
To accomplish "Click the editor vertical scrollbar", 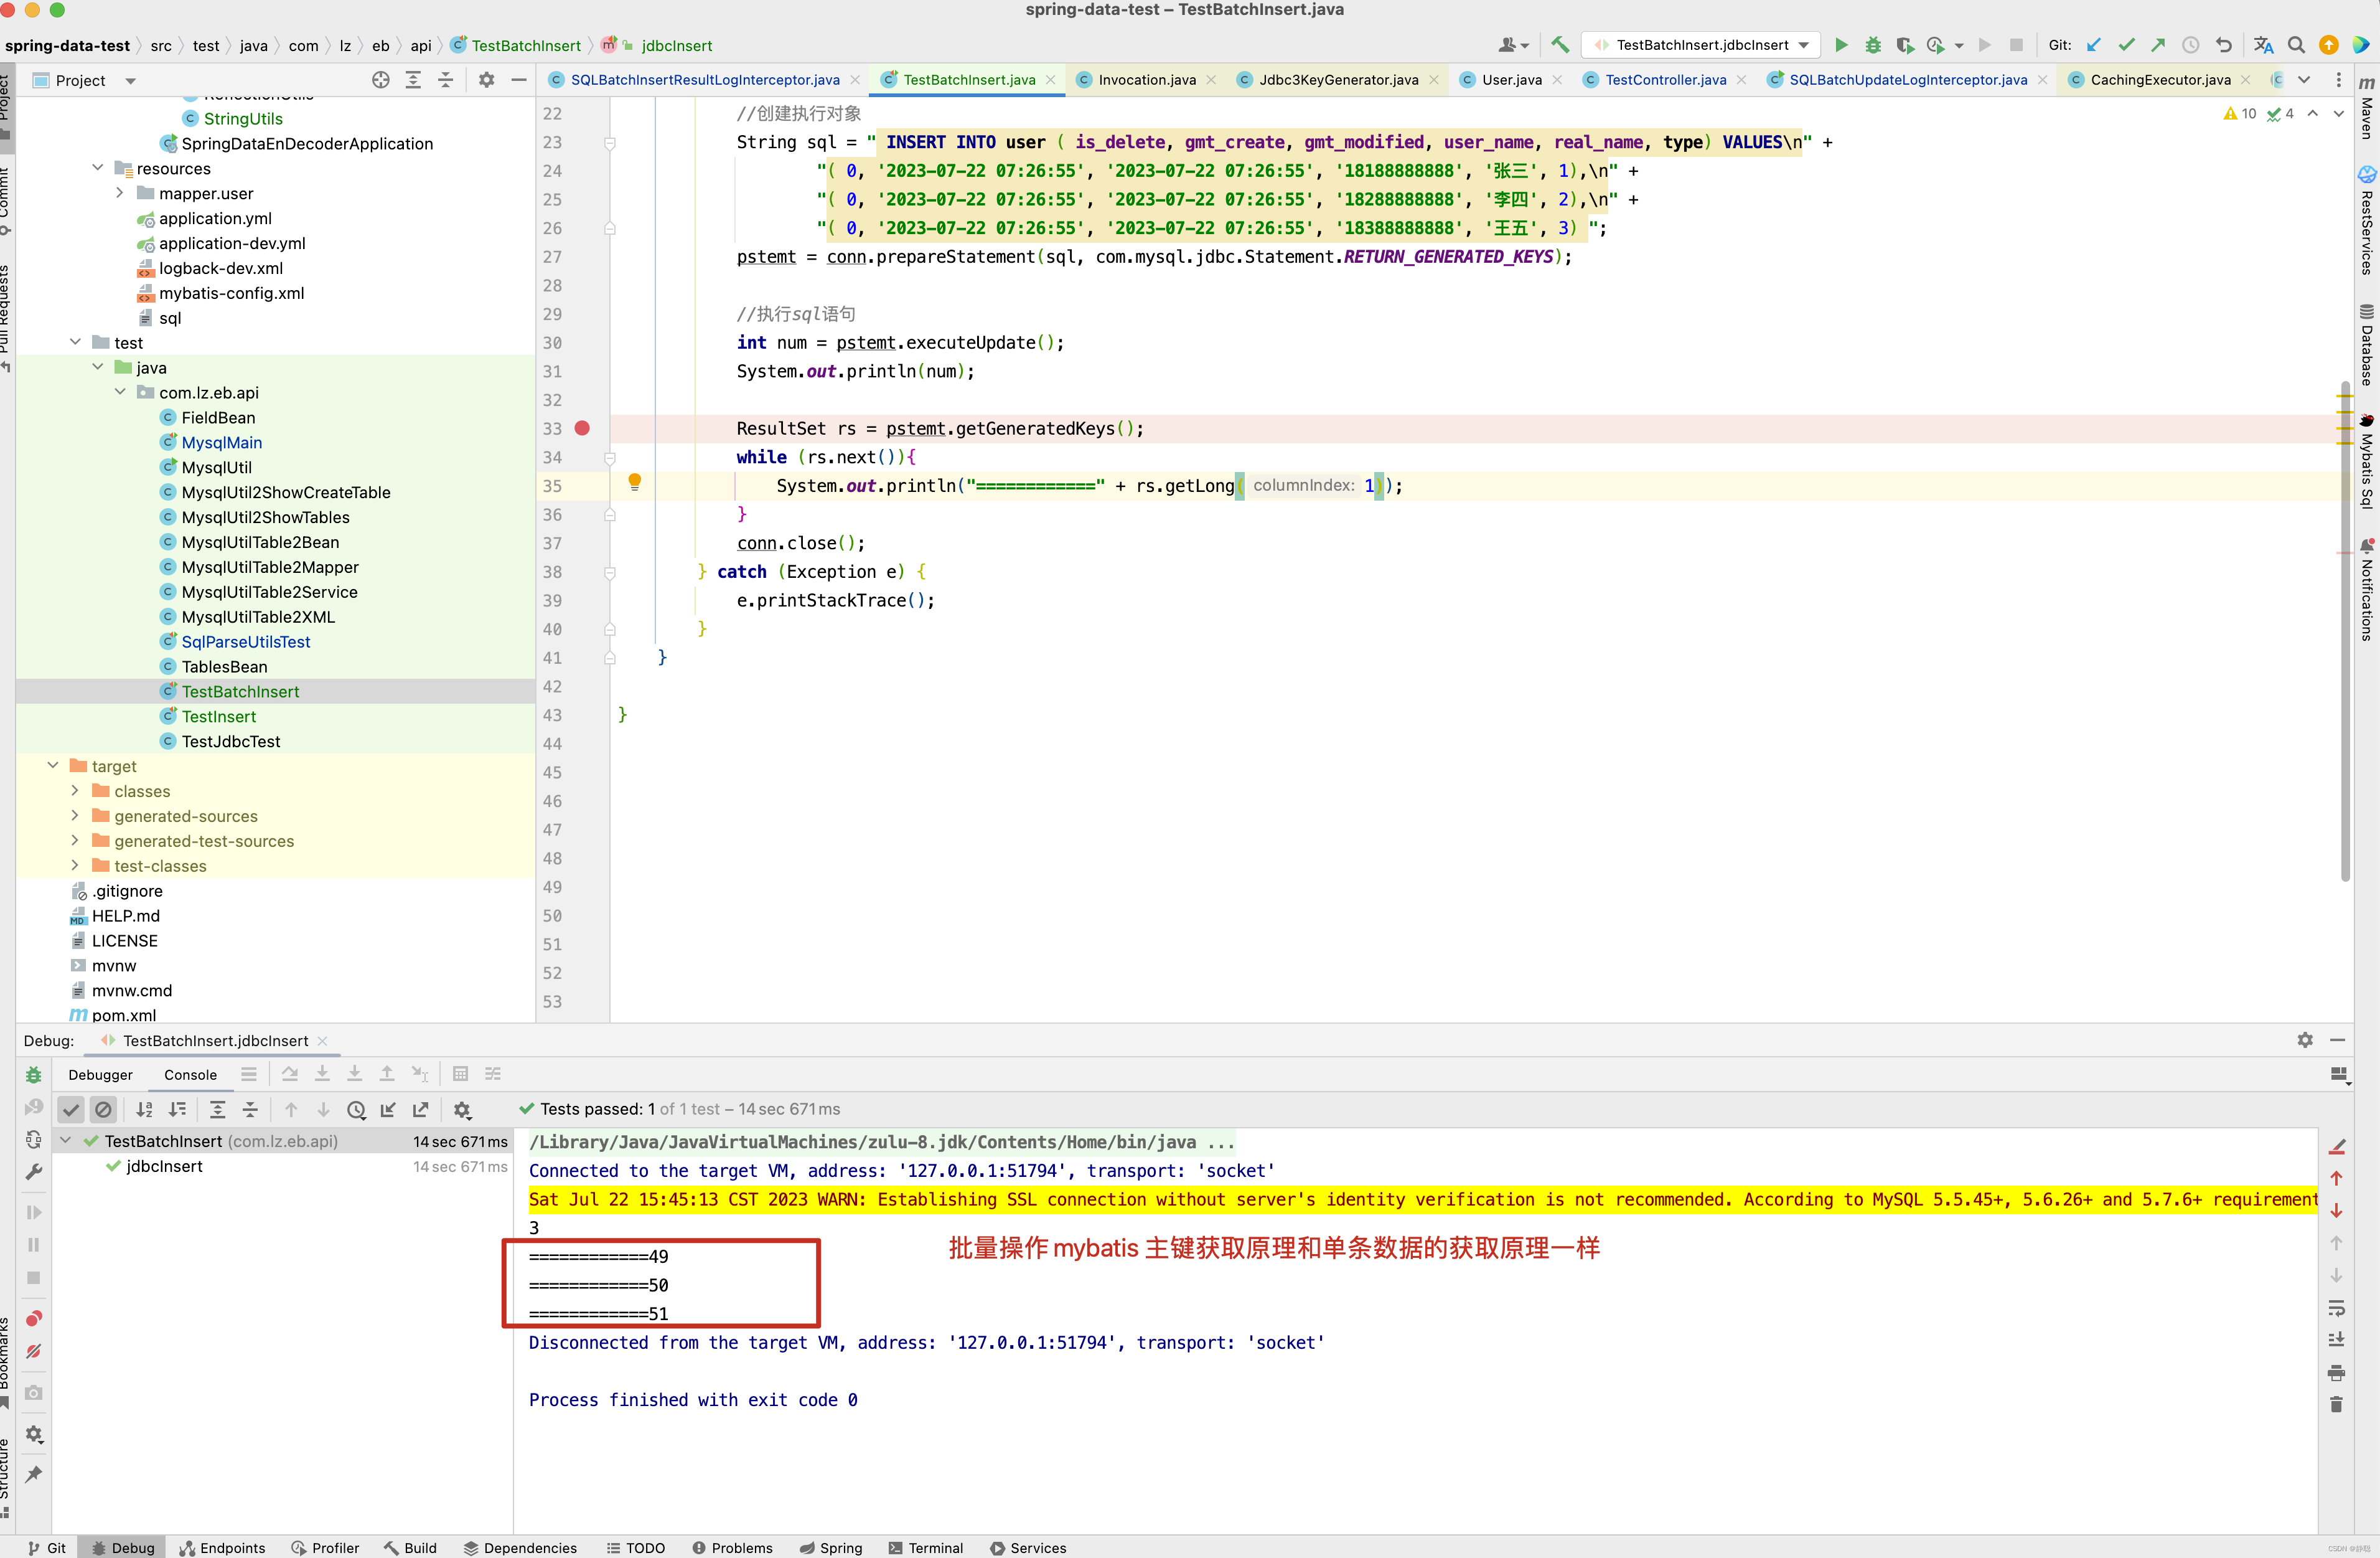I will [x=2345, y=630].
